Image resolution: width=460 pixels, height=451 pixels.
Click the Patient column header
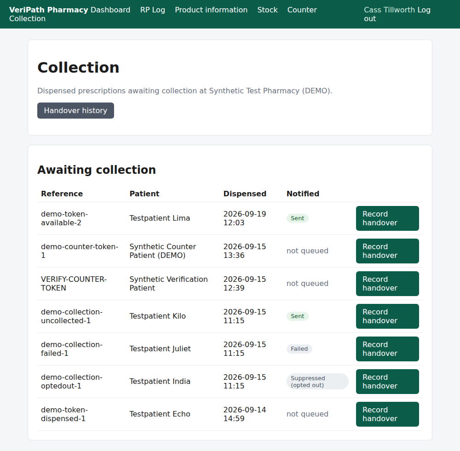[144, 194]
